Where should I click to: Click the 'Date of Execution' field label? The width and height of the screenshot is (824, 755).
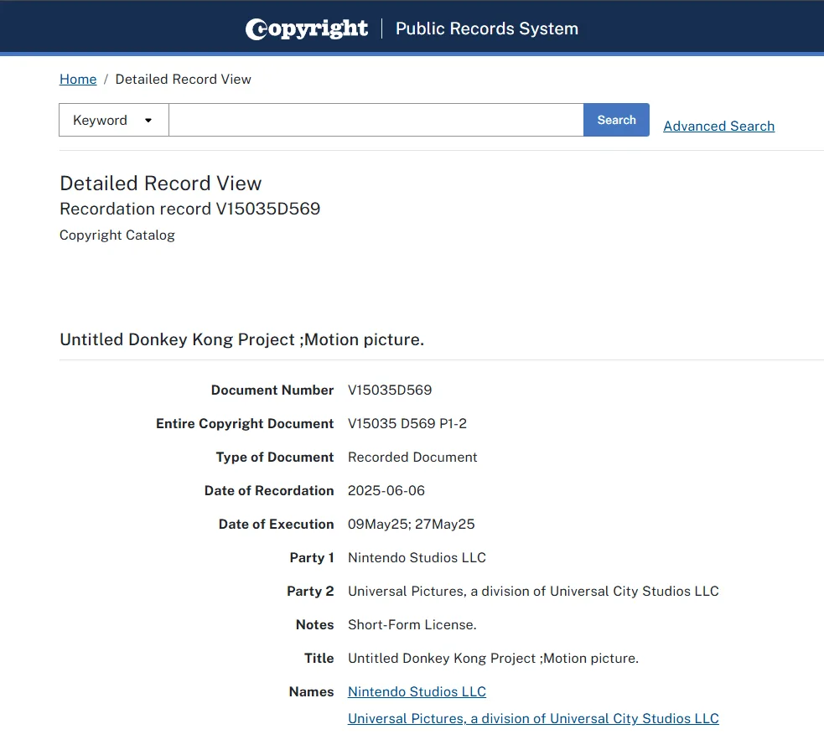point(276,525)
